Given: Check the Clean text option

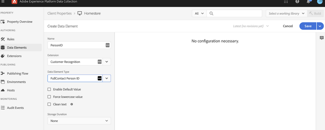Looking at the screenshot, I should coord(49,104).
